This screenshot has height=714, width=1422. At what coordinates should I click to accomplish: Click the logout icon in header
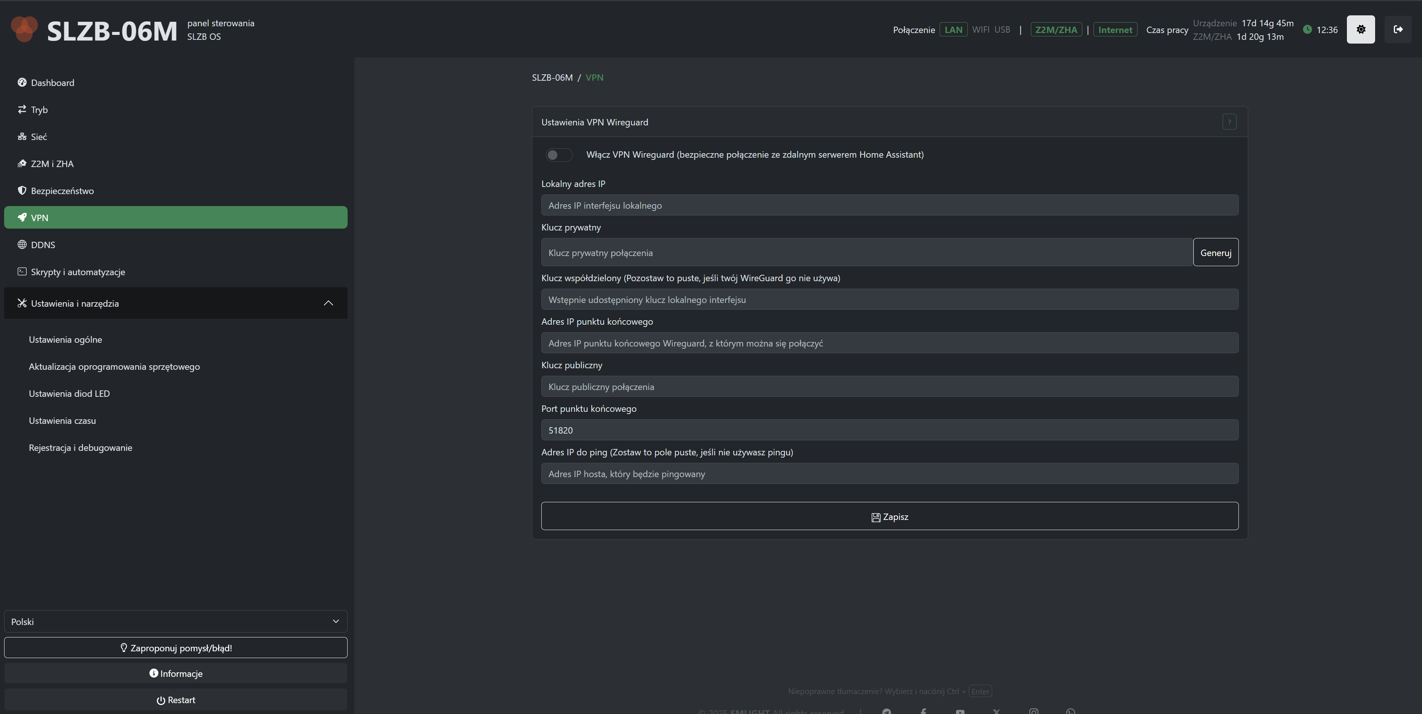coord(1398,29)
